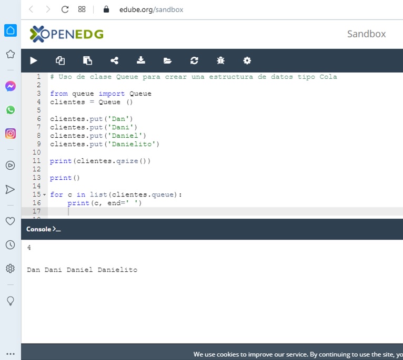Open the sandbox settings gear in the toolbar
403x360 pixels.
(247, 60)
